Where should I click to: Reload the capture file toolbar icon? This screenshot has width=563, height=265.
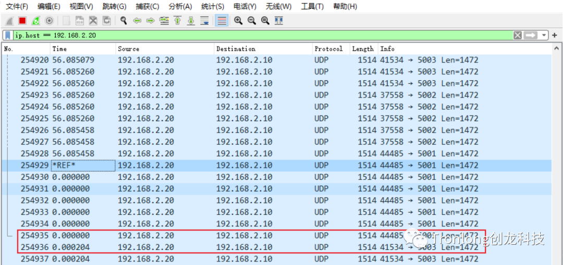click(x=106, y=21)
